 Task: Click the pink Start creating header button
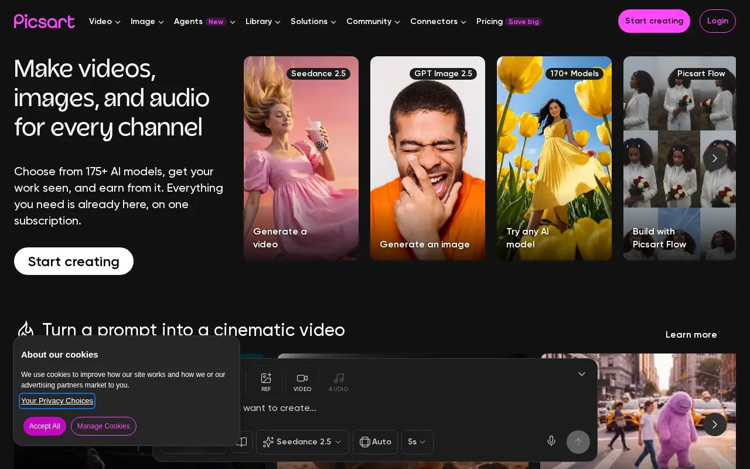pyautogui.click(x=654, y=21)
